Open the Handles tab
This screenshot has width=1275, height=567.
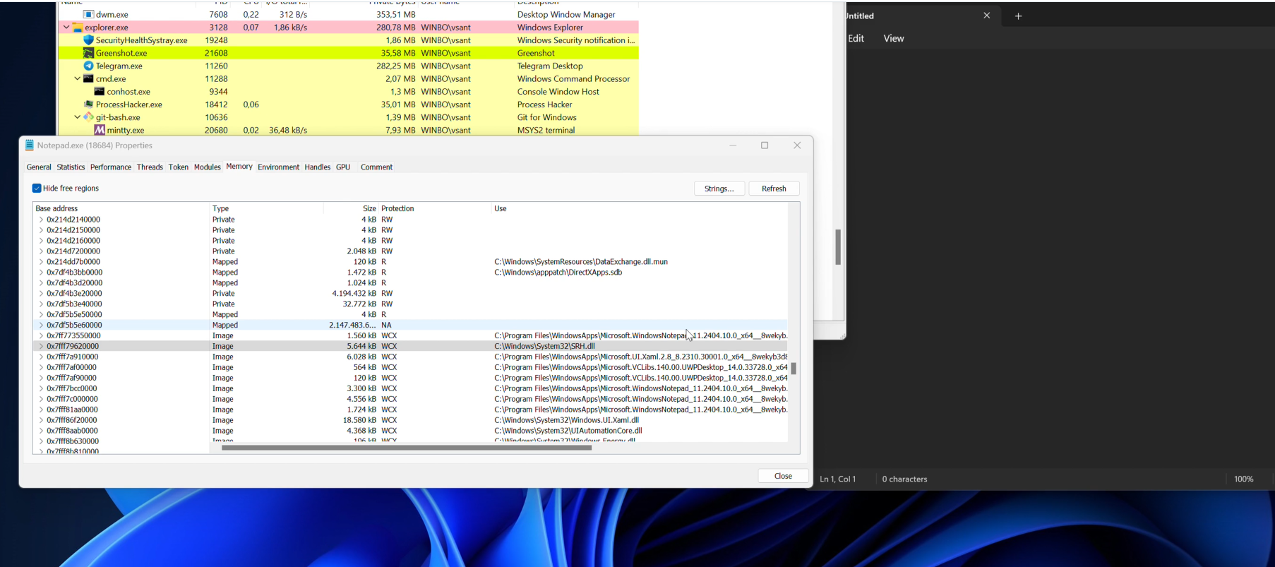[317, 167]
